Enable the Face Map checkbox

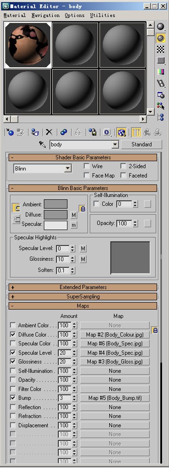[87, 175]
